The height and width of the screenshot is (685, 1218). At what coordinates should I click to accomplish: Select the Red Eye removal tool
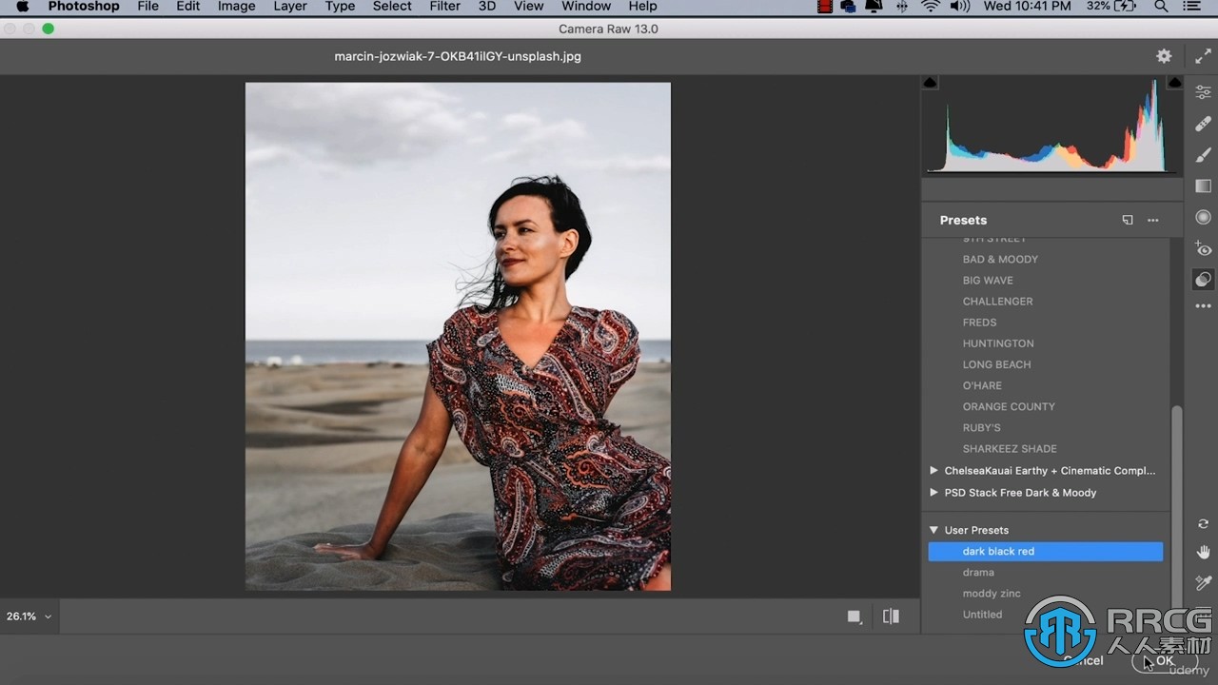coord(1203,248)
